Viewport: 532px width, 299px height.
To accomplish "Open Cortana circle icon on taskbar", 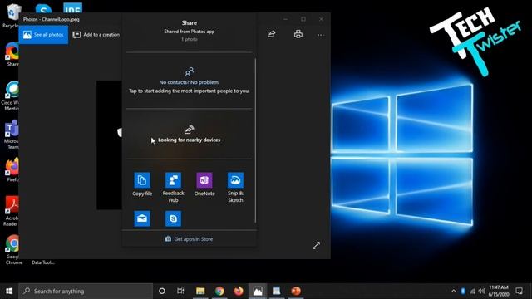I will (x=162, y=291).
